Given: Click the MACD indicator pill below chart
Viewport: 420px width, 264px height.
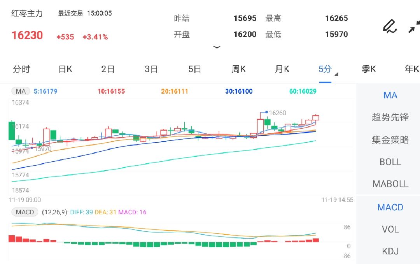Looking at the screenshot, I should tap(24, 212).
